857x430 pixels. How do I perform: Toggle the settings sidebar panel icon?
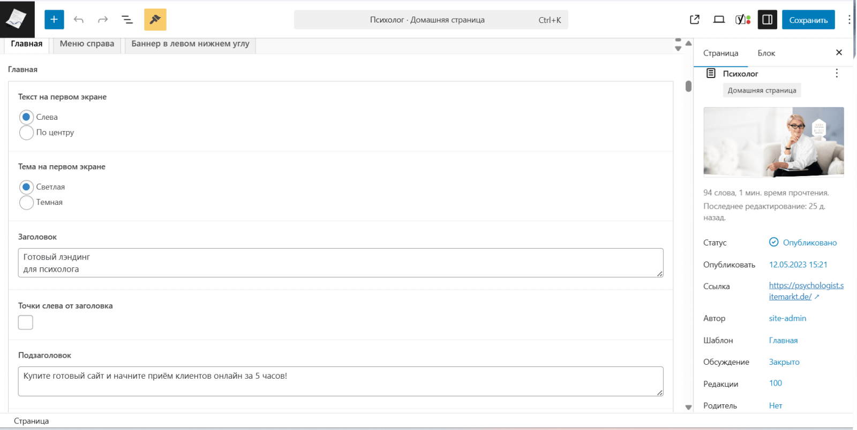767,20
